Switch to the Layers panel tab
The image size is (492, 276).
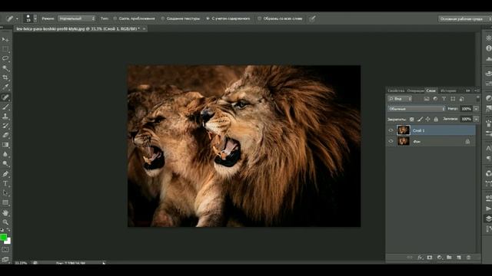pyautogui.click(x=430, y=90)
